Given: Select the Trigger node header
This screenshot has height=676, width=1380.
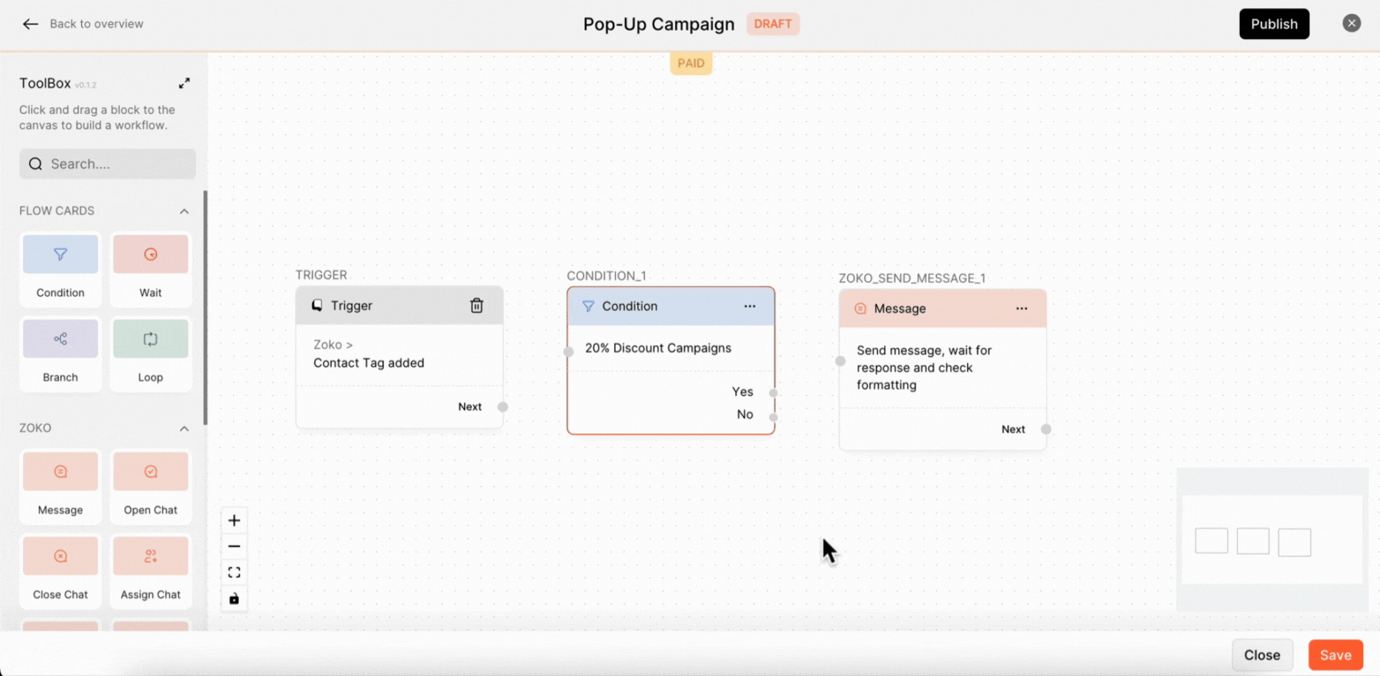Looking at the screenshot, I should pyautogui.click(x=400, y=305).
